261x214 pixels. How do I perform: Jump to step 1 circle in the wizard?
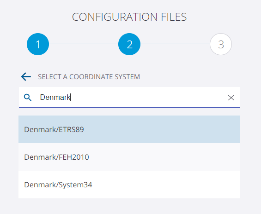(38, 44)
